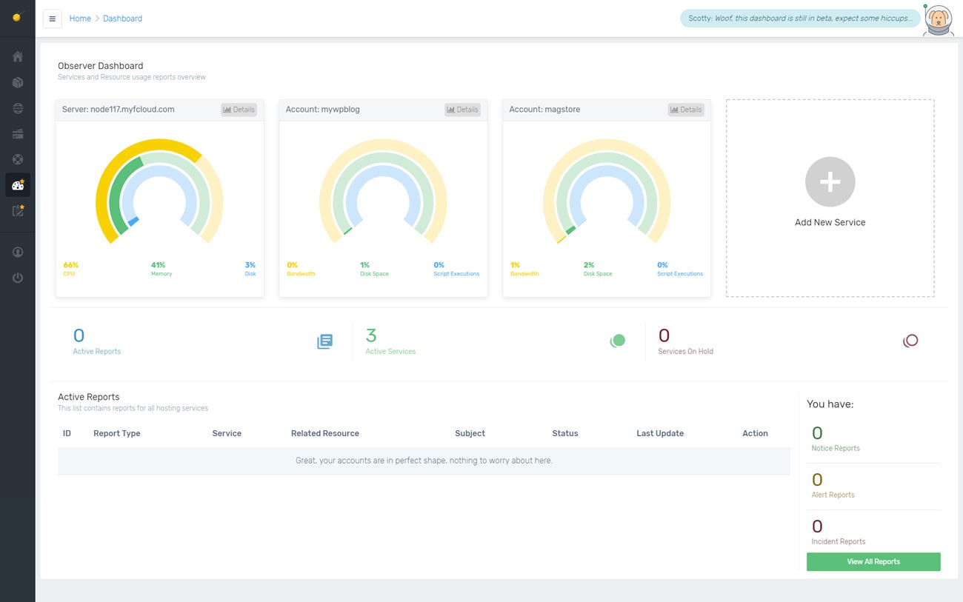Toggle the hamburger menu button
This screenshot has width=963, height=602.
(x=52, y=19)
